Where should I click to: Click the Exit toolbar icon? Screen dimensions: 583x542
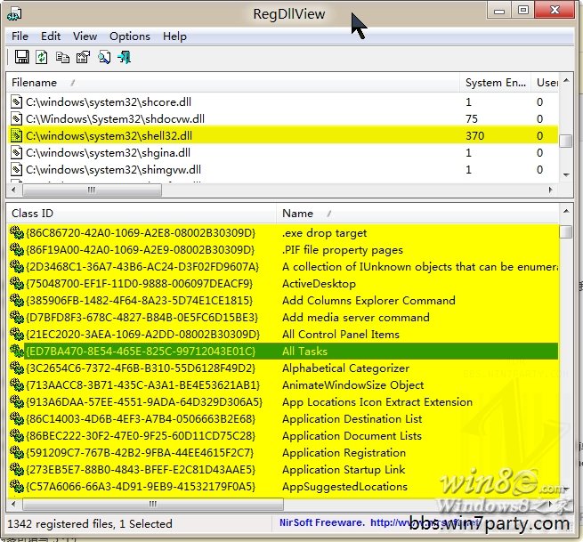click(x=125, y=58)
